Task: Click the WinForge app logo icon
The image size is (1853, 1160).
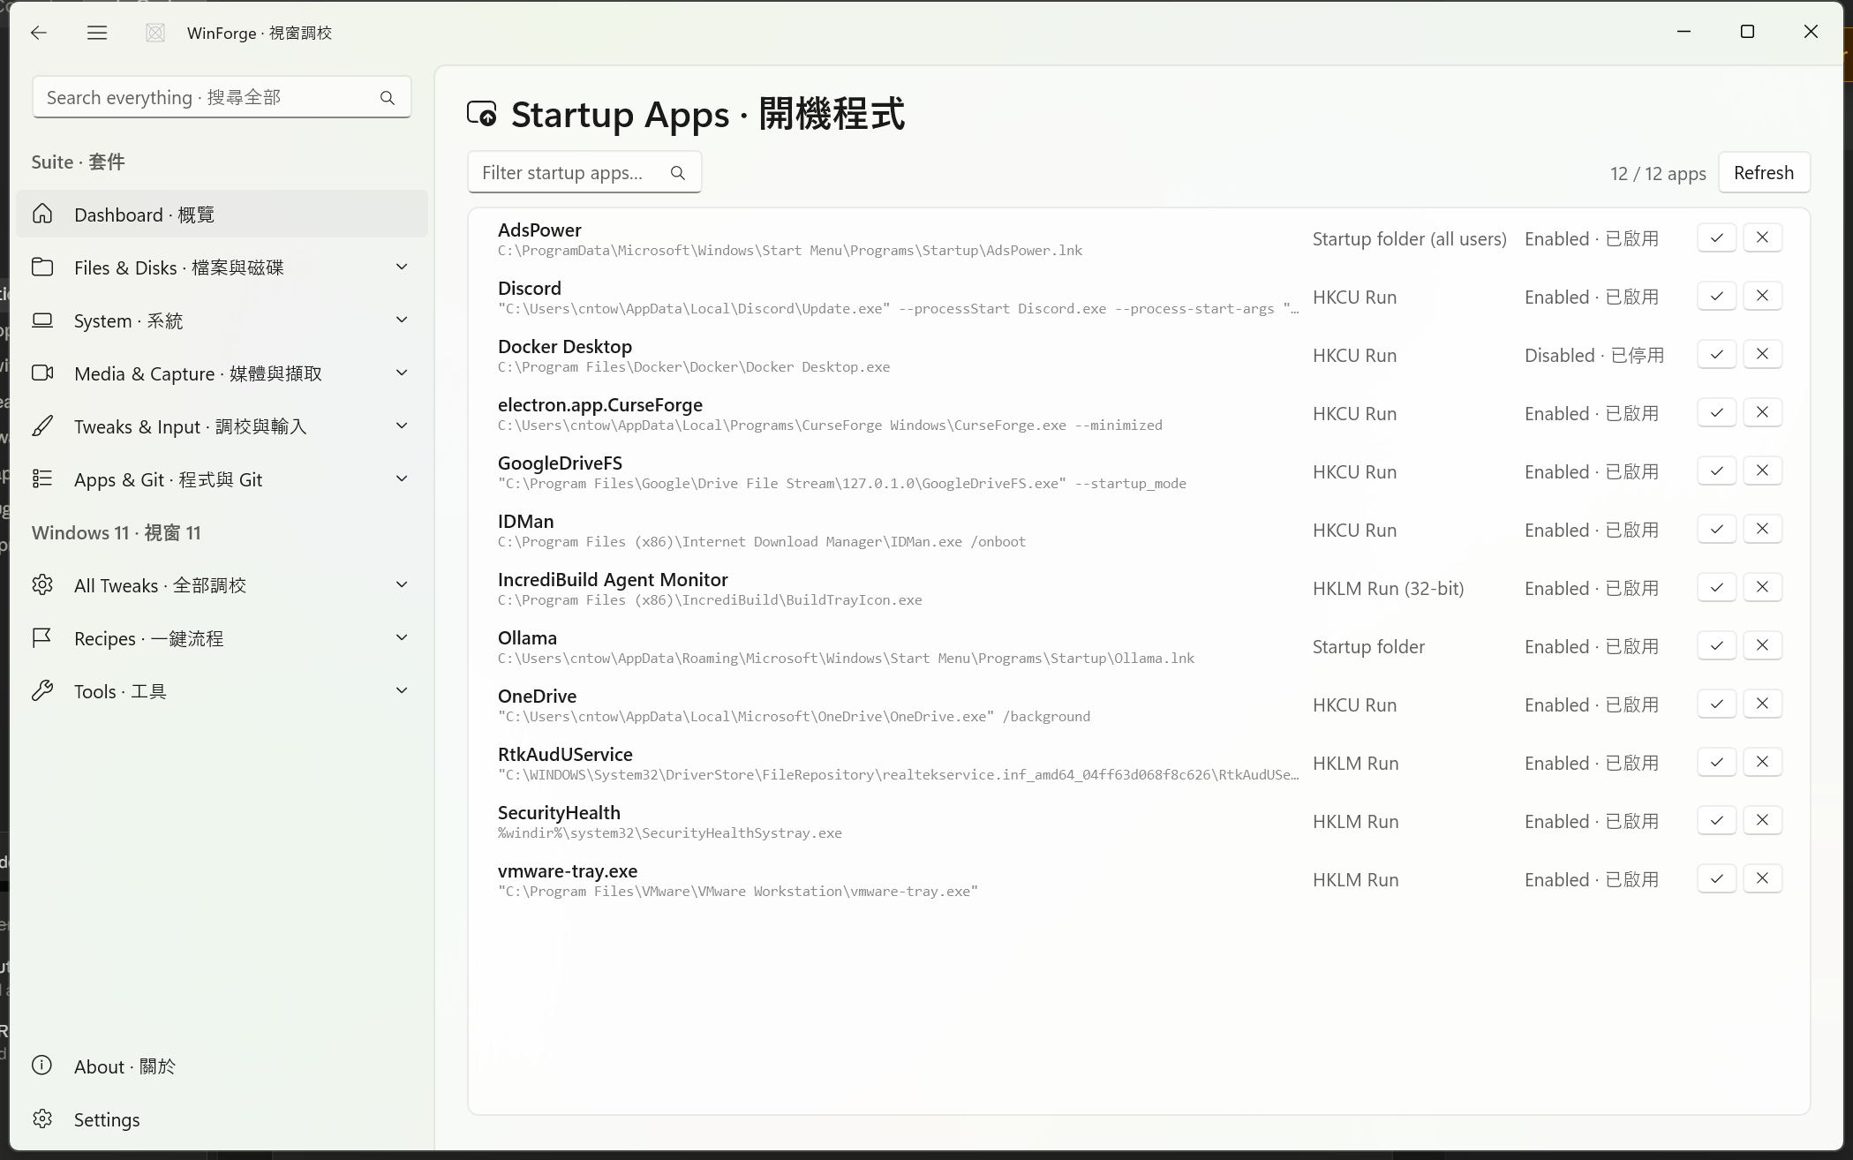Action: tap(155, 33)
